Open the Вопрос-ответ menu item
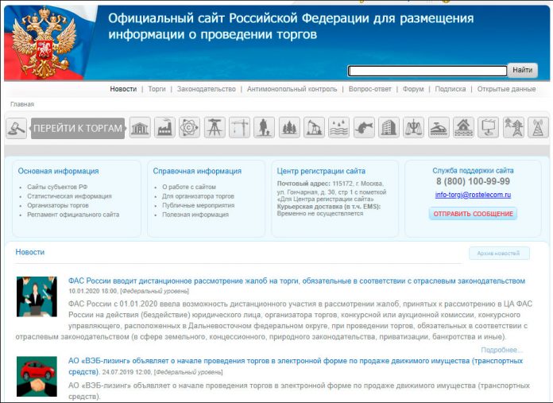Viewport: 553px width, 403px height. pyautogui.click(x=369, y=89)
